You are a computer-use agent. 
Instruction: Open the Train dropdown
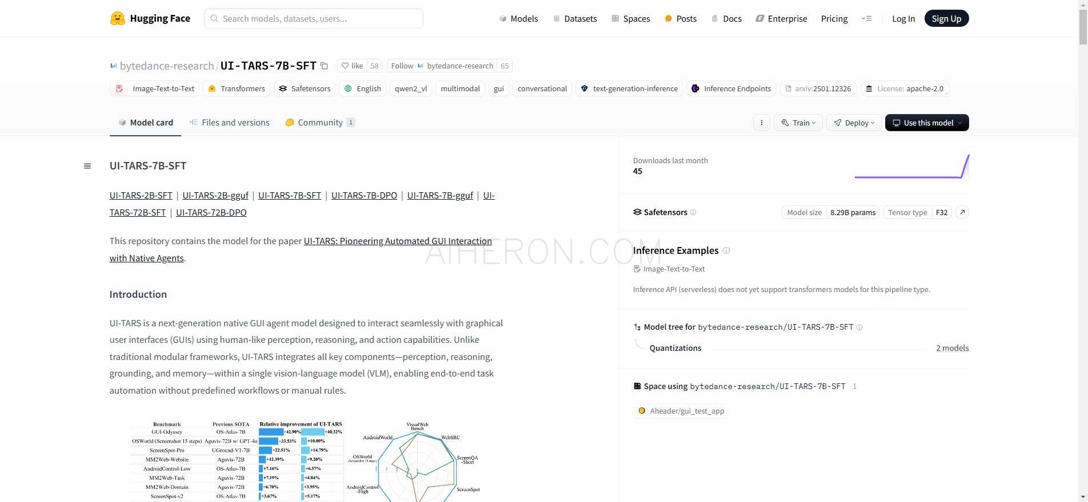[x=799, y=123]
